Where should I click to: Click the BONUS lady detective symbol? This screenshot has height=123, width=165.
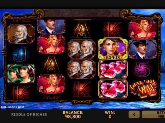coord(113,49)
